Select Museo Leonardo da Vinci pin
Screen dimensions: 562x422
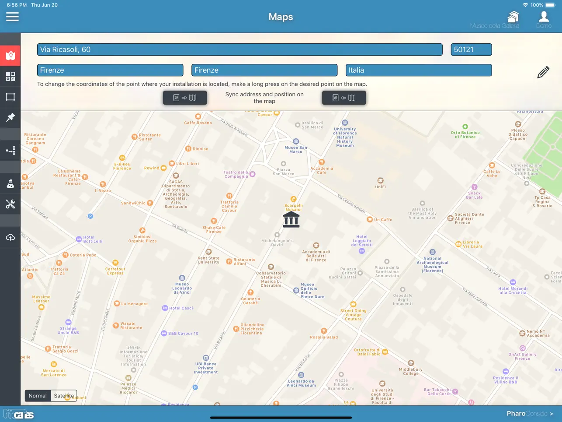pos(182,278)
